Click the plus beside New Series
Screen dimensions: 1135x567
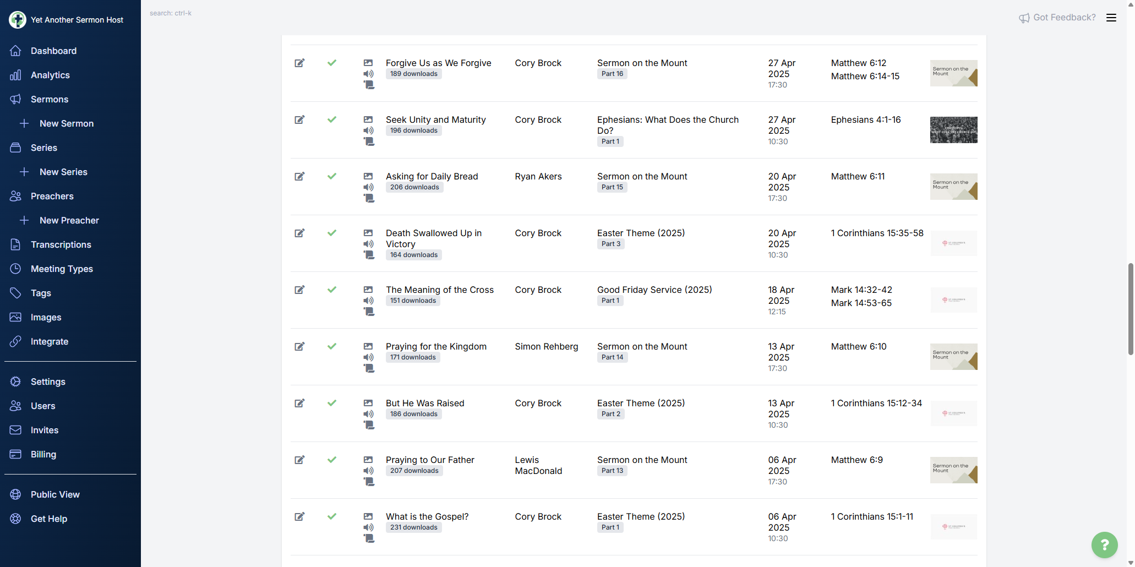tap(24, 172)
